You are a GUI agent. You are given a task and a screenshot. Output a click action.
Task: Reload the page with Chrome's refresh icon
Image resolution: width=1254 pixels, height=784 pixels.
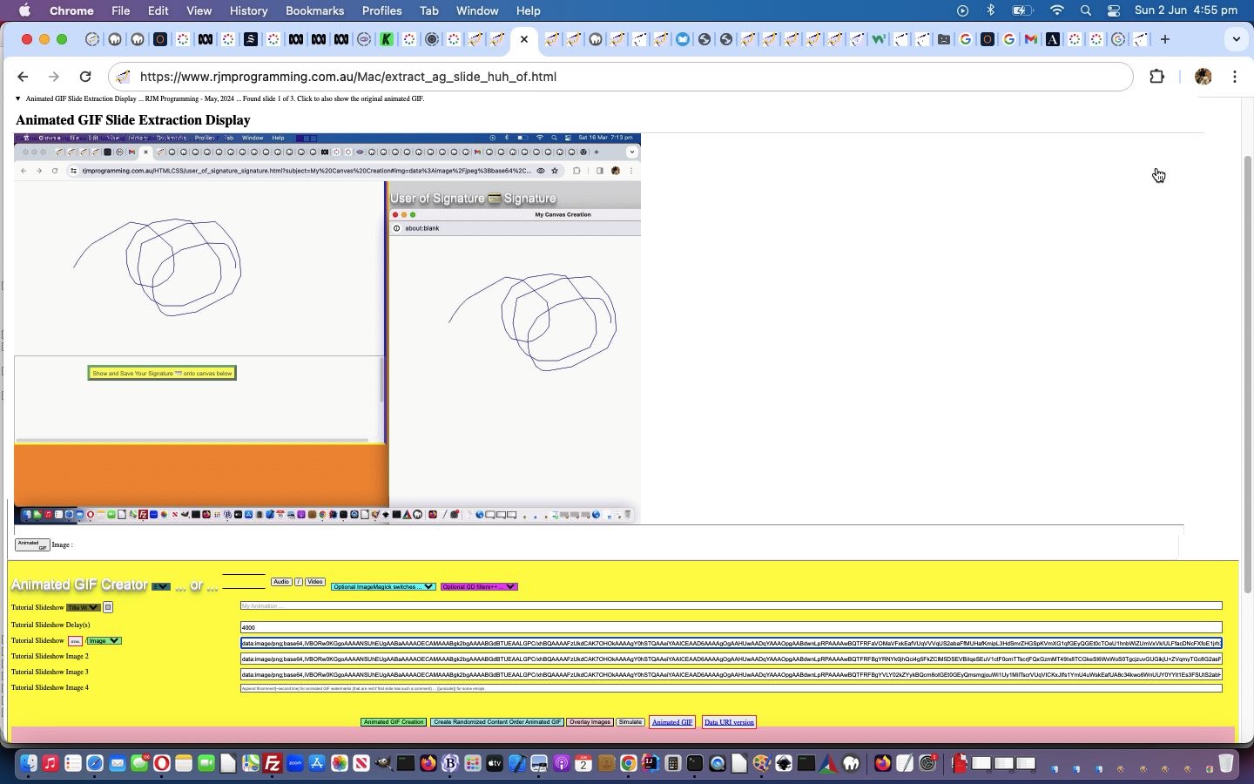84,77
